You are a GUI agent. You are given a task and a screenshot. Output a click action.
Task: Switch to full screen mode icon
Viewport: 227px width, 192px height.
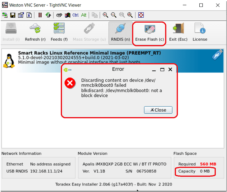point(141,15)
